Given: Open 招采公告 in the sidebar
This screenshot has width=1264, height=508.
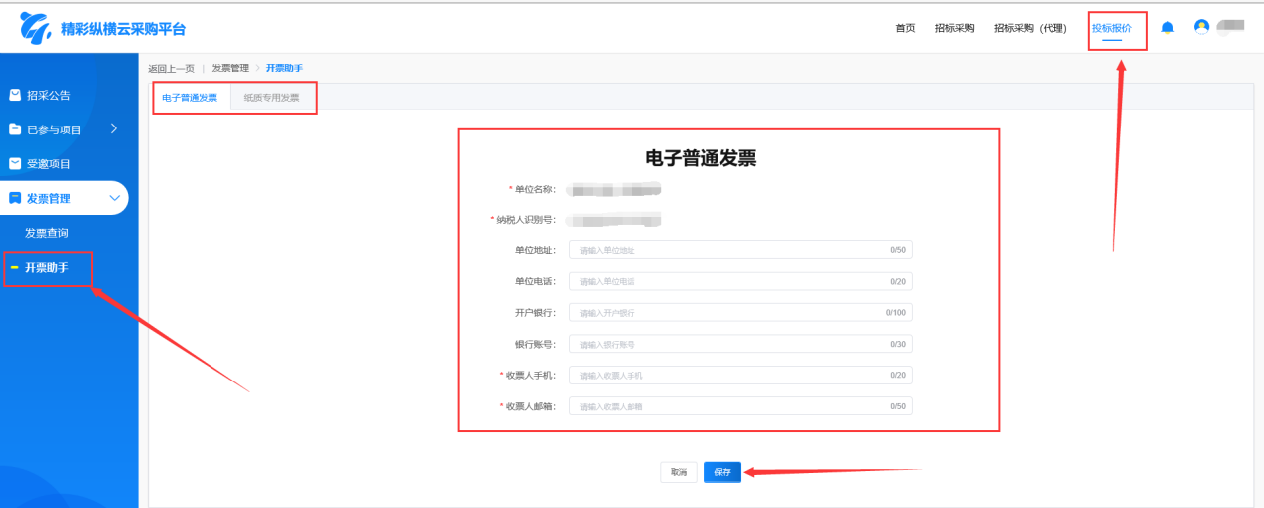Looking at the screenshot, I should 48,95.
